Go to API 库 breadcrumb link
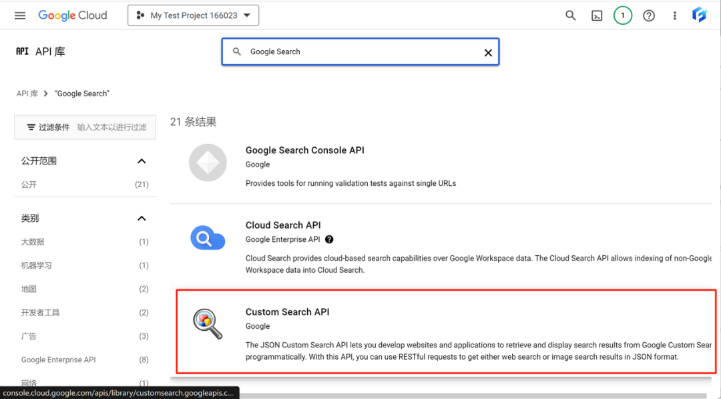This screenshot has width=721, height=399. 27,94
